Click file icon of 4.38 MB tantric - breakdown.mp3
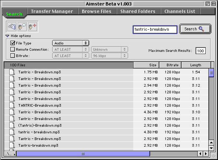Screen dimensions: 218x160 coord(12,132)
